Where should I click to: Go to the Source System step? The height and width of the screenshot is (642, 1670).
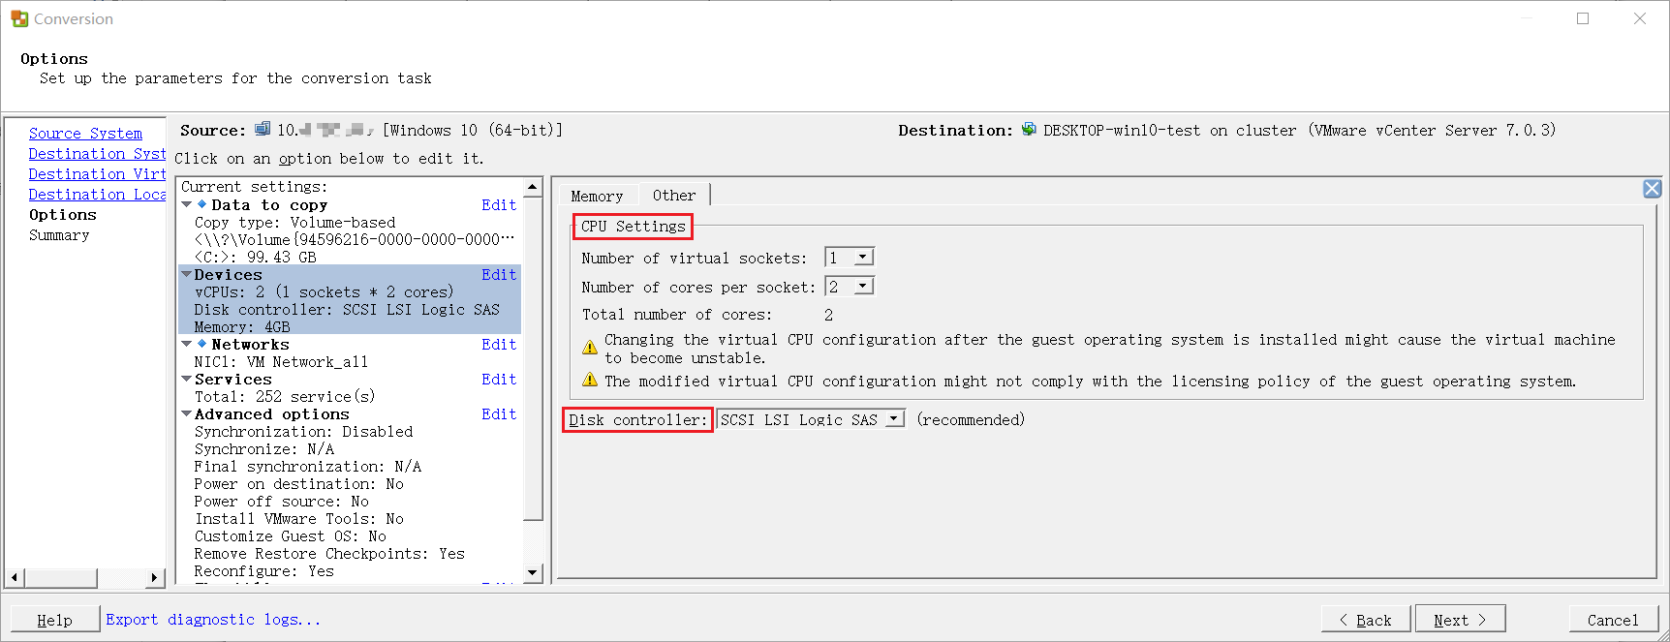tap(85, 134)
